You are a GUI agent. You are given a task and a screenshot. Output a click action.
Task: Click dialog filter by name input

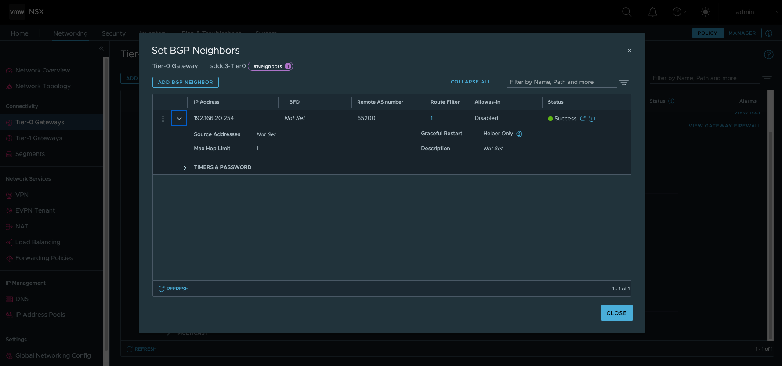pos(561,82)
